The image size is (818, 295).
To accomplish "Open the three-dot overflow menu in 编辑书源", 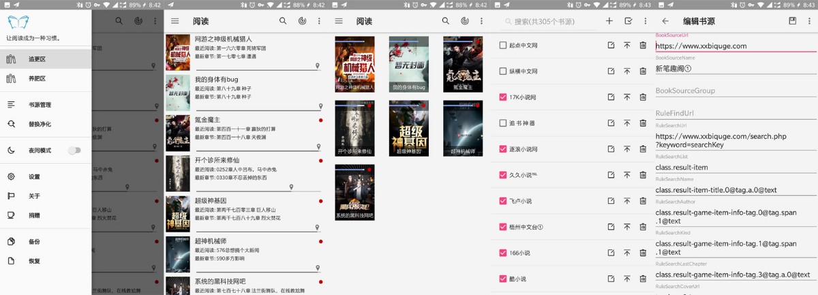I will [810, 21].
